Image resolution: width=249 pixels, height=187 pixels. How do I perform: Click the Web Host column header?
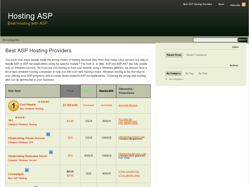[33, 91]
